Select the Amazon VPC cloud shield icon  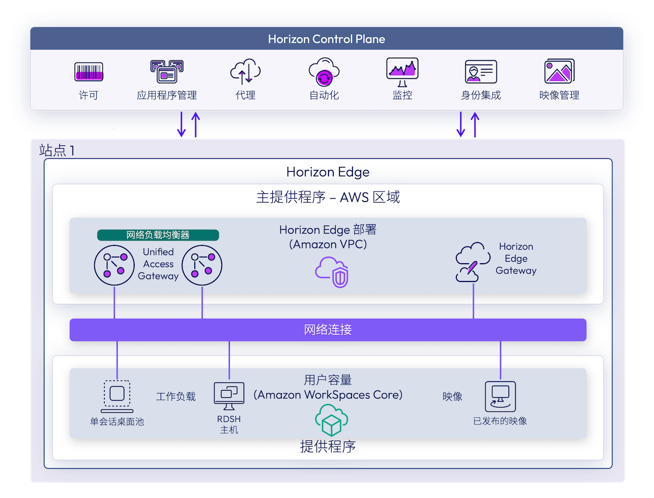pyautogui.click(x=332, y=272)
